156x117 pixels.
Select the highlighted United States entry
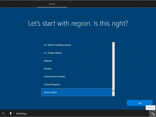tap(77, 92)
